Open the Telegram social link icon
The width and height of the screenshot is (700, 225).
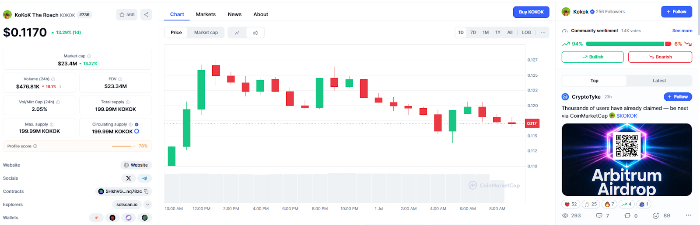pos(145,178)
